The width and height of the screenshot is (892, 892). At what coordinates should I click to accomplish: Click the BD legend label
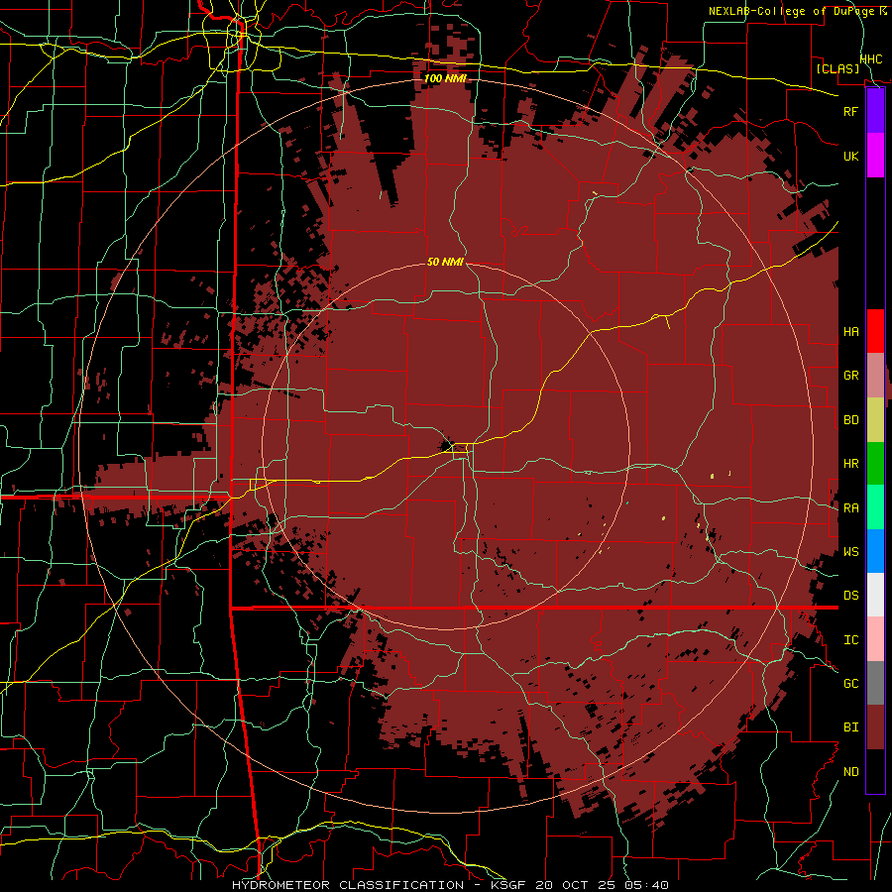tap(850, 420)
